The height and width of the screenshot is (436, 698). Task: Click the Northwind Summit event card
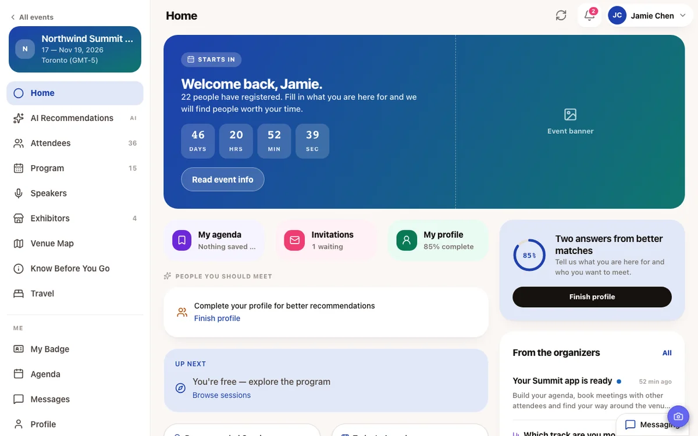[75, 49]
